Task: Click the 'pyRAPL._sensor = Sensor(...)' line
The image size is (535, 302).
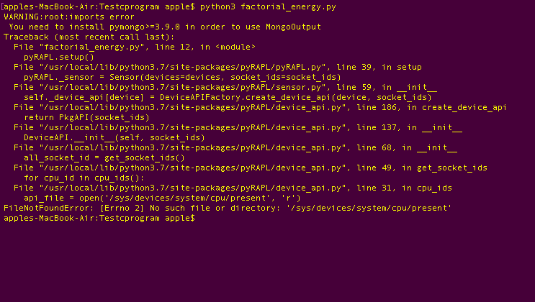Action: coord(182,77)
